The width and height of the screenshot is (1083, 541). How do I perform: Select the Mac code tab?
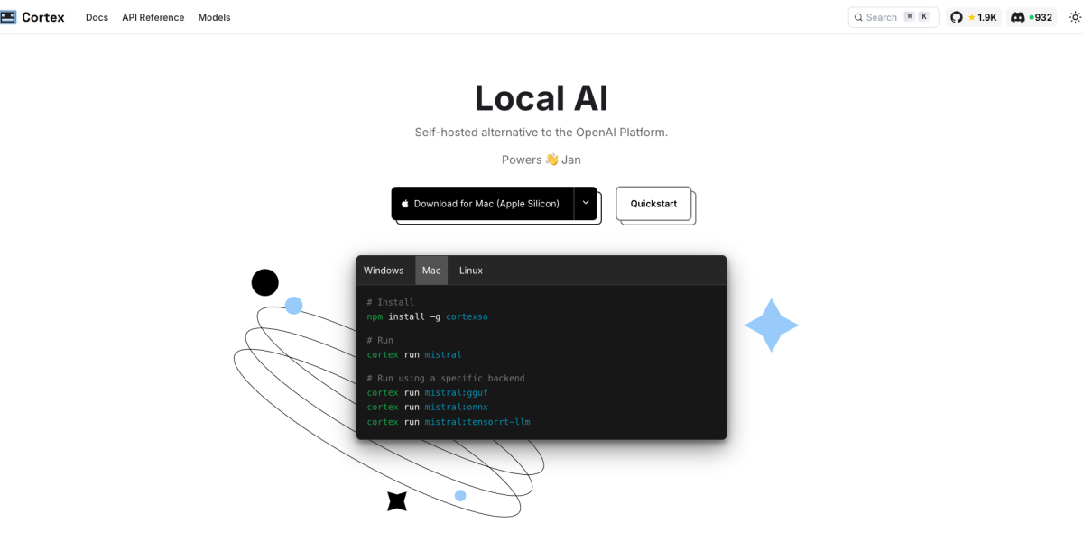tap(431, 270)
